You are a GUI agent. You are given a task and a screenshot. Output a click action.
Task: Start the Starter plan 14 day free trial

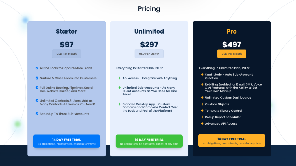[x=66, y=141]
